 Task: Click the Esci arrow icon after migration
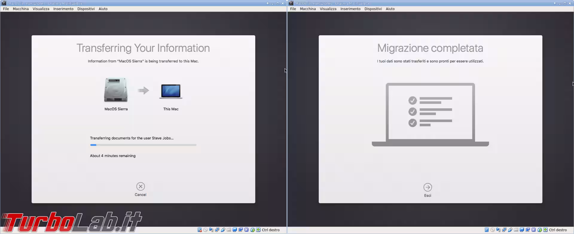pos(428,187)
